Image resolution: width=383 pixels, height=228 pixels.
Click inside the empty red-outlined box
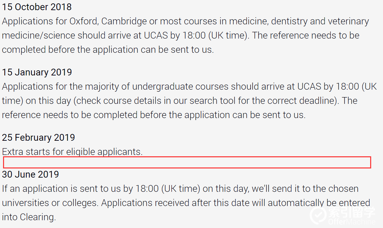(x=187, y=162)
